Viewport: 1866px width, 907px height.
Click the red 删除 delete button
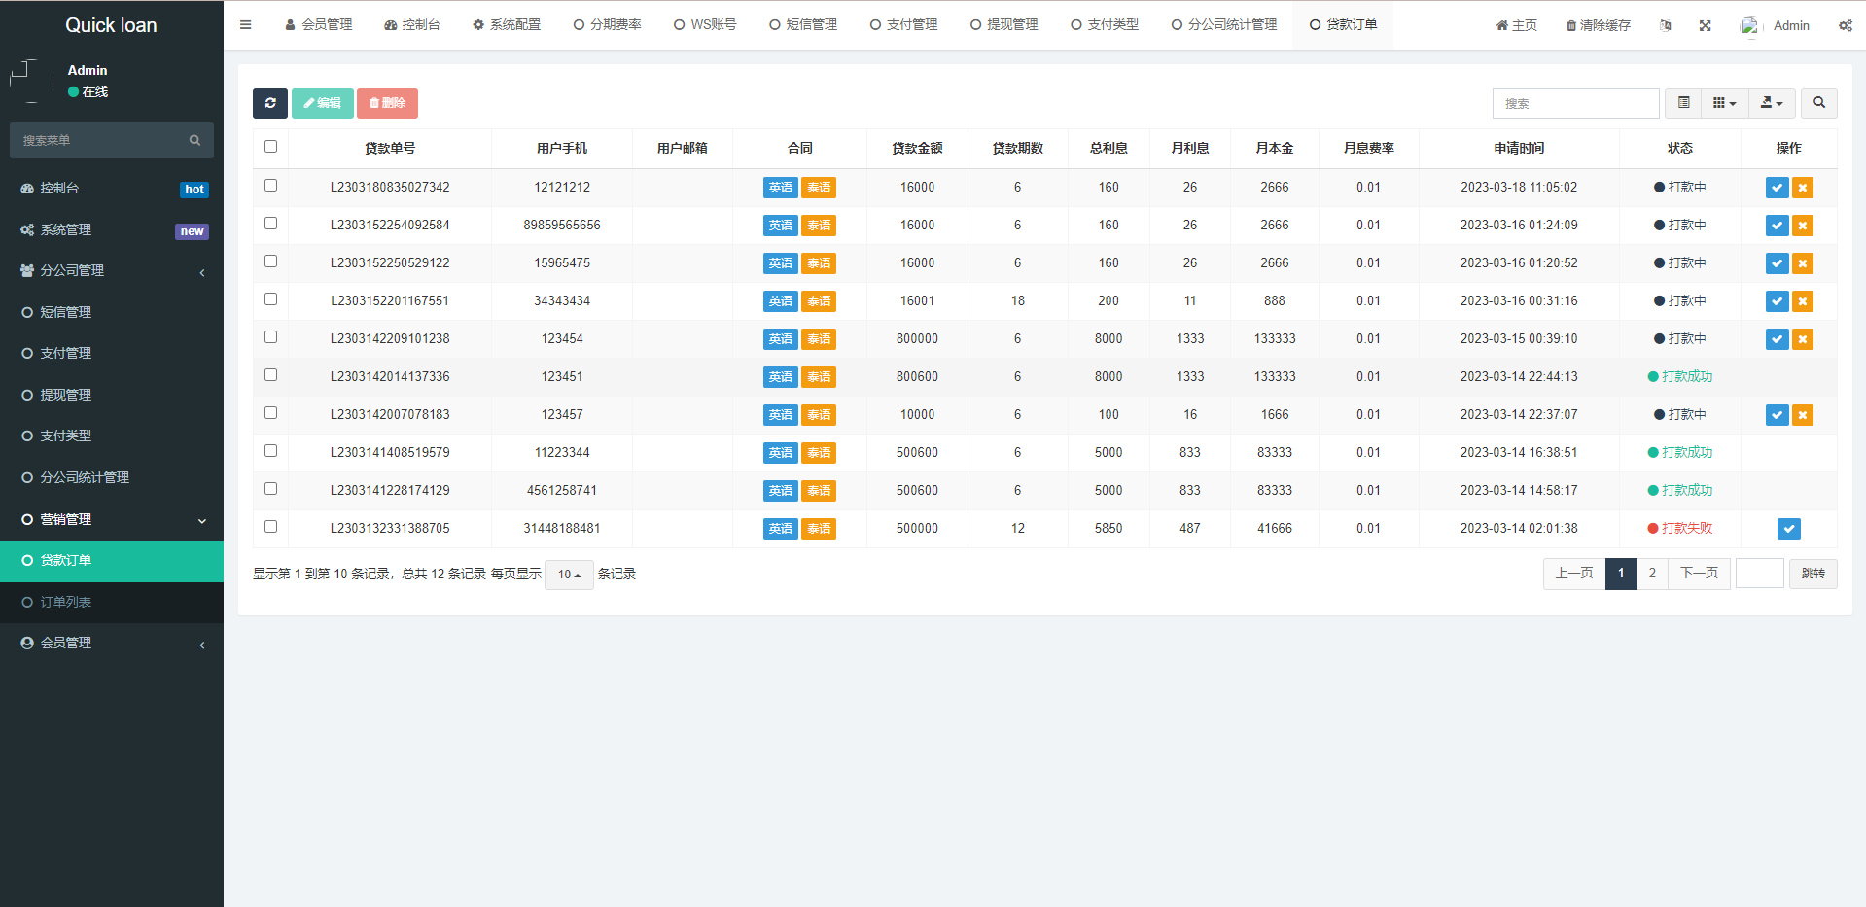tap(387, 103)
